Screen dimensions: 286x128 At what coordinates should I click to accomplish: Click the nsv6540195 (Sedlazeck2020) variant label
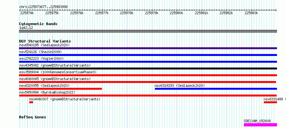tap(44, 45)
